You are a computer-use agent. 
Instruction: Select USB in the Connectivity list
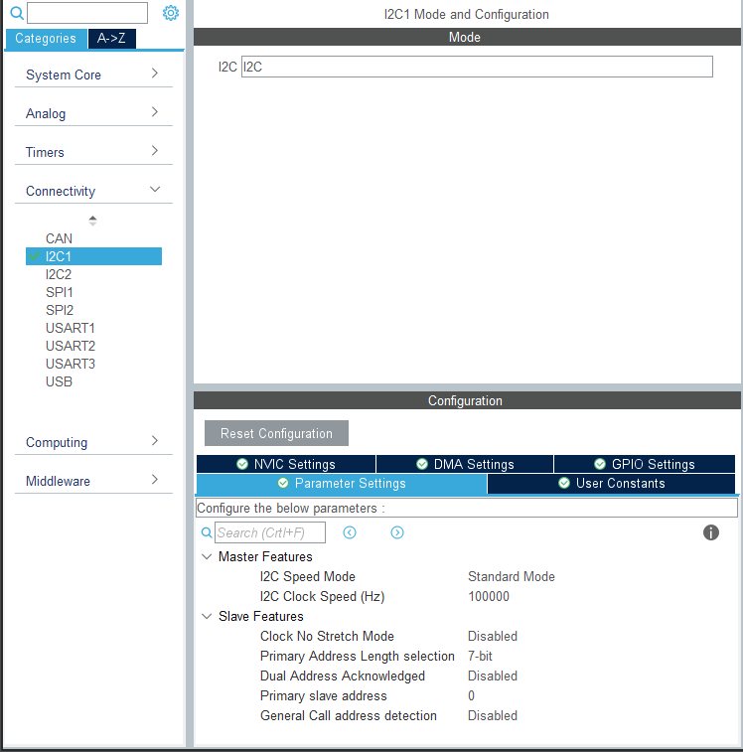click(59, 381)
